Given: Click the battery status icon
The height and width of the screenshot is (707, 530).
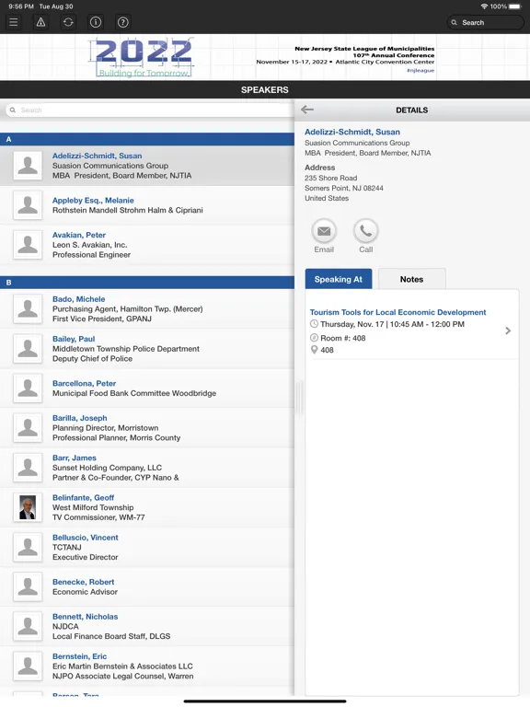Looking at the screenshot, I should click(x=515, y=6).
